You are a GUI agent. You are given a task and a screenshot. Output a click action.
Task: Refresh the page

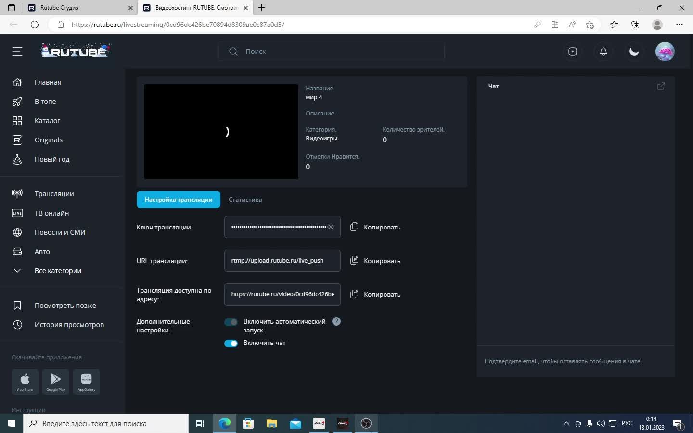[x=35, y=25]
